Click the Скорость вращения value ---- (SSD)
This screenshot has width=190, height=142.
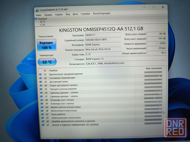click(156, 43)
